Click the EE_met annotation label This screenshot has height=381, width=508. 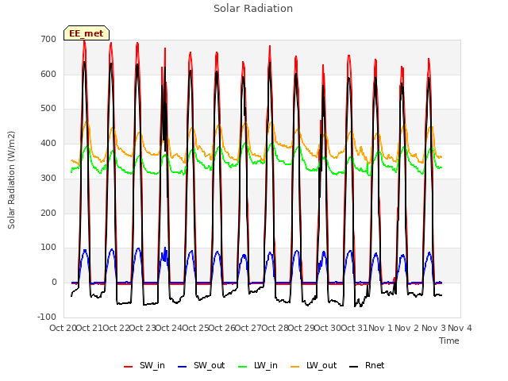(x=87, y=33)
